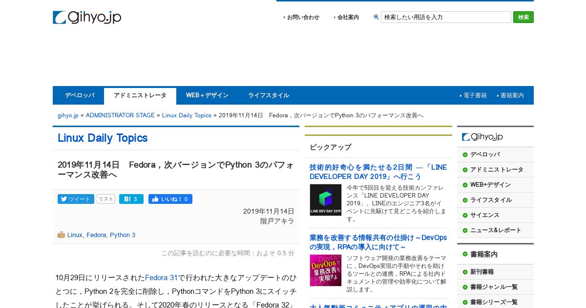Click the article title about Fedora Python 3

coord(176,170)
